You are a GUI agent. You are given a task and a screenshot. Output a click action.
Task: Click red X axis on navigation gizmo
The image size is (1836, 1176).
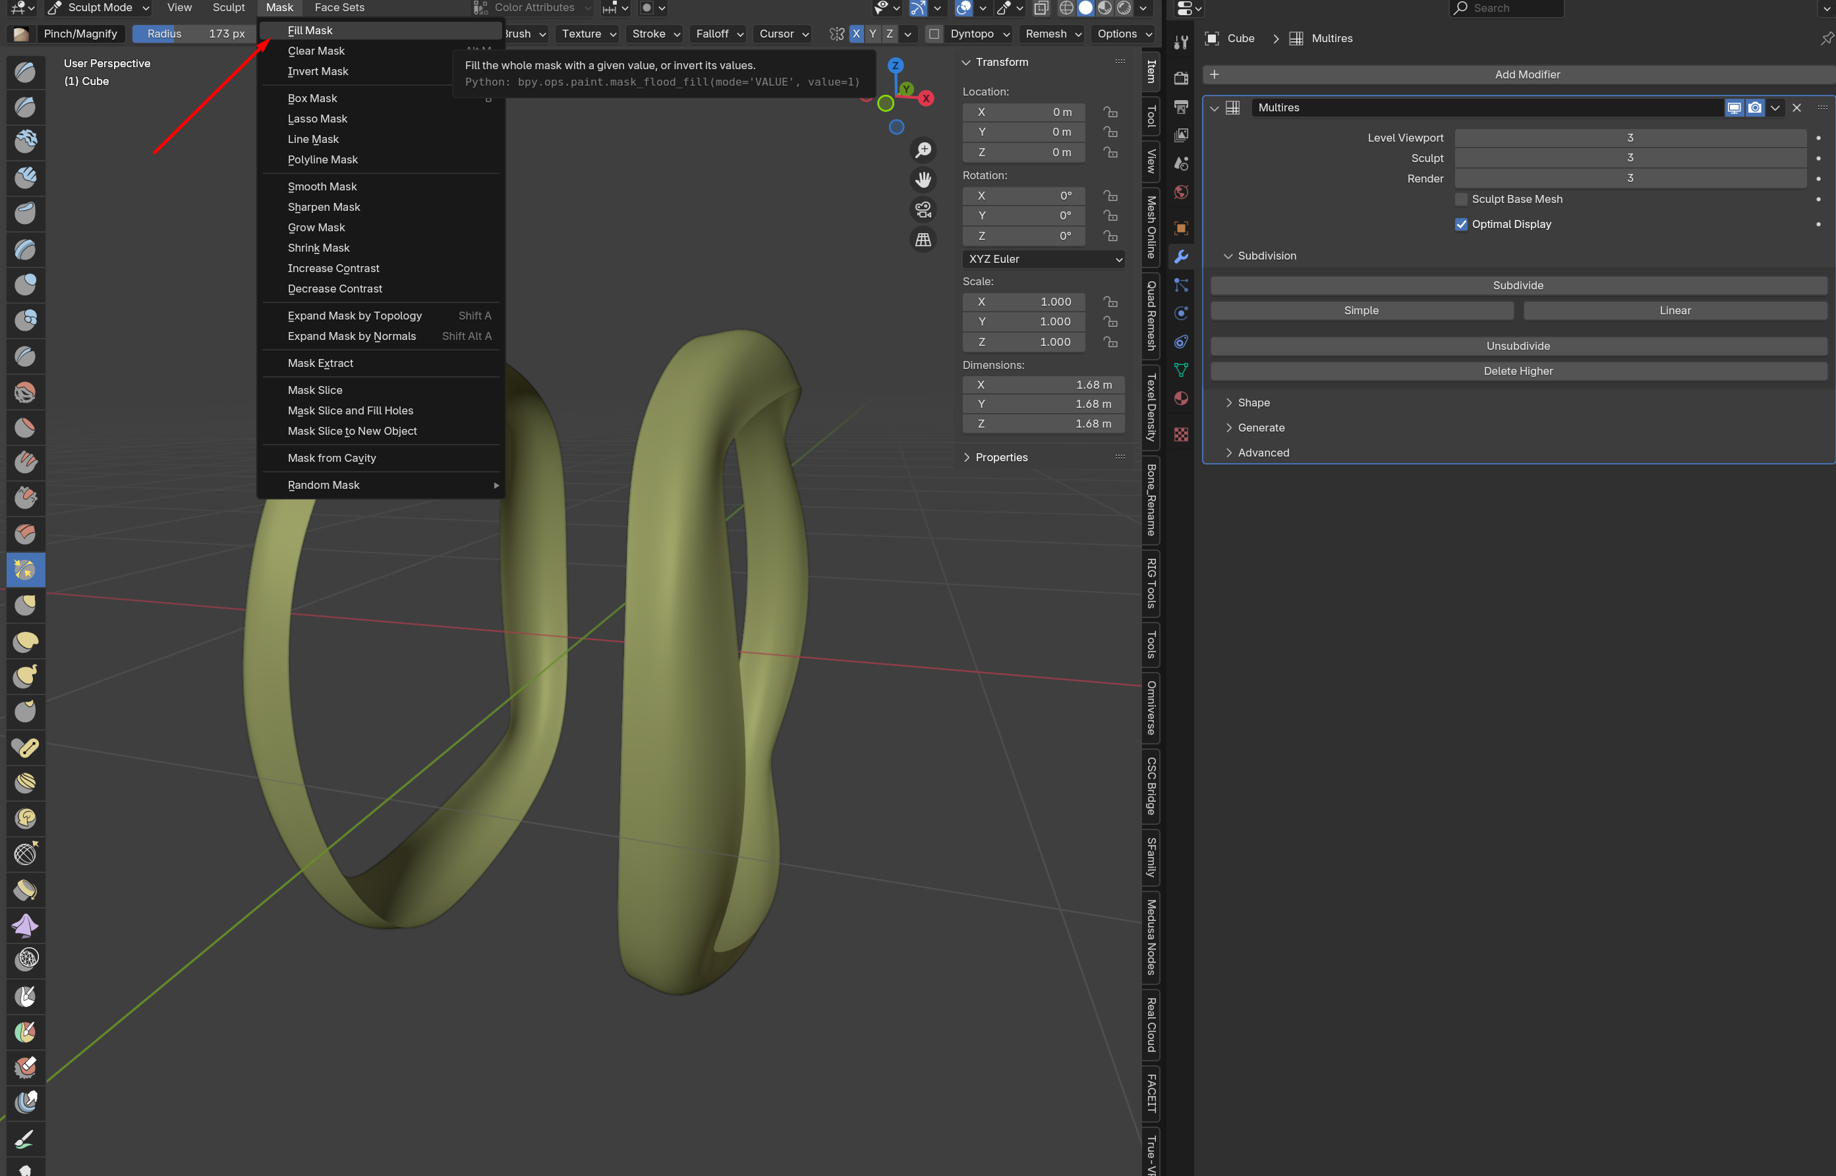(x=926, y=99)
